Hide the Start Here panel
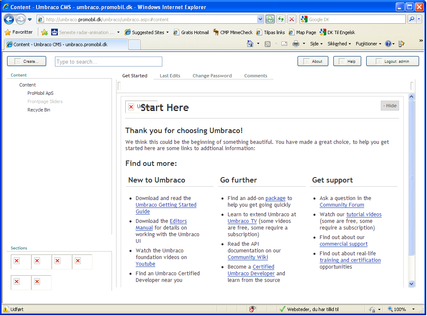This screenshot has height=316, width=427. point(390,106)
